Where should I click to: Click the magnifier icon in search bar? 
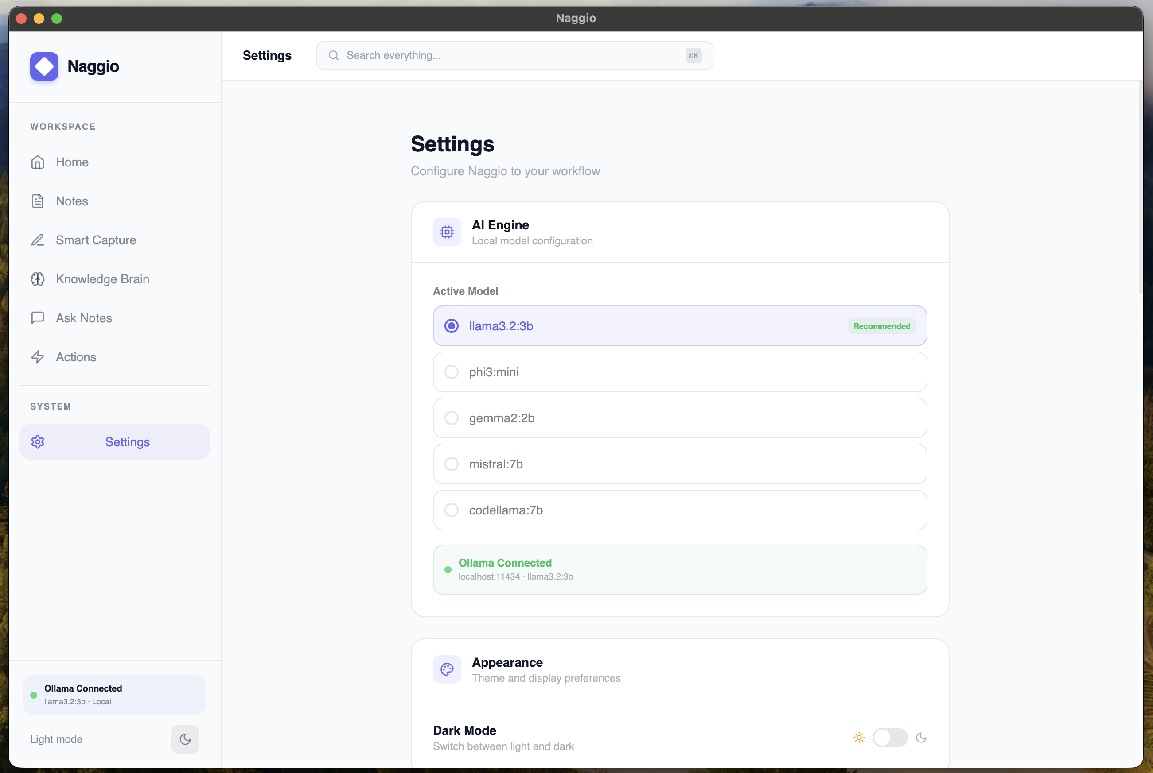coord(334,55)
